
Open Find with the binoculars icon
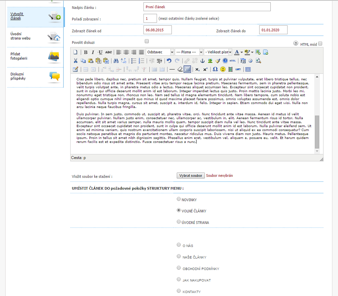[116, 61]
